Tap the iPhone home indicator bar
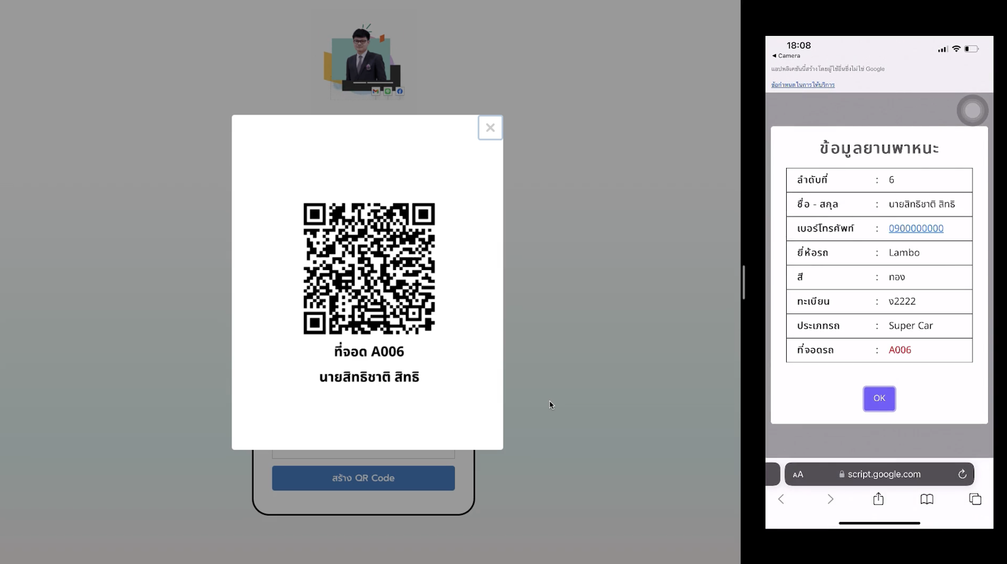1007x564 pixels. (x=879, y=522)
